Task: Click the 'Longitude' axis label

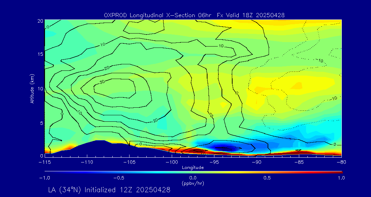Action: (x=193, y=168)
